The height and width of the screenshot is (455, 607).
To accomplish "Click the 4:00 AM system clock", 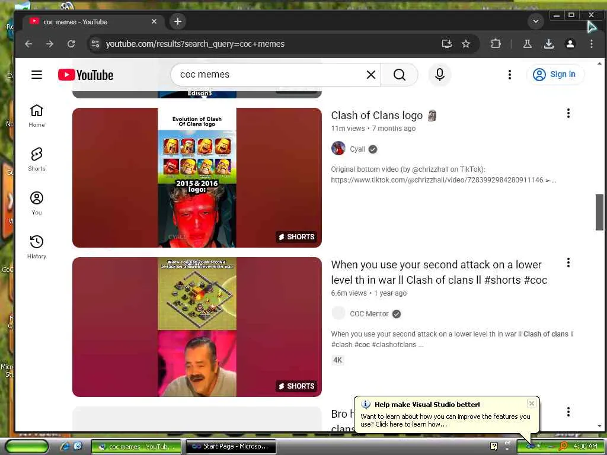I will click(x=585, y=447).
